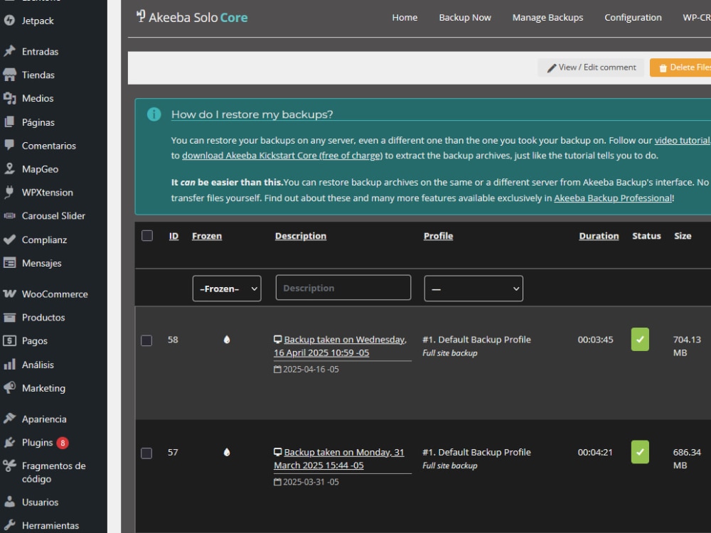
Task: Click the Apariencia brush icon
Action: coord(9,419)
